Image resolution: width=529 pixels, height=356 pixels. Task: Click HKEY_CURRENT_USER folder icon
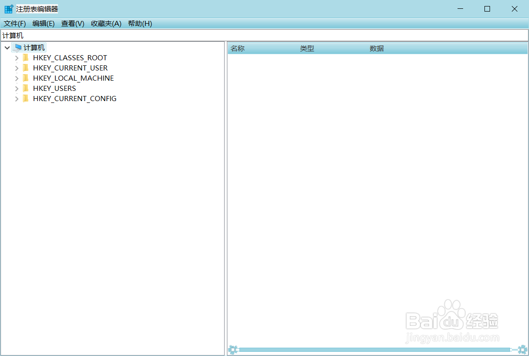26,68
